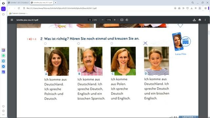Viewport: 210px width, 118px height.
Task: Open the PDF sidebar hamburger menu
Action: 12,20
